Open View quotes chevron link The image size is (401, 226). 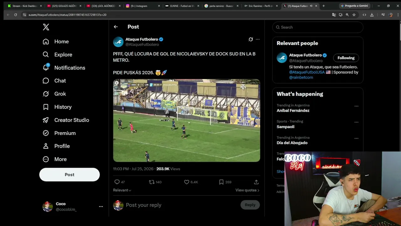click(x=247, y=190)
